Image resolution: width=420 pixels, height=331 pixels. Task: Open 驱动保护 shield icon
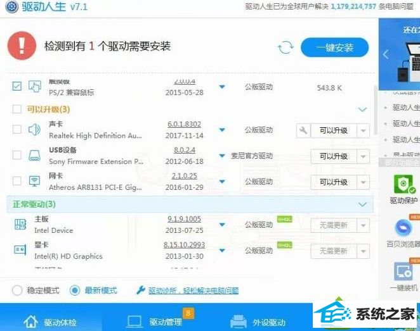pos(405,184)
